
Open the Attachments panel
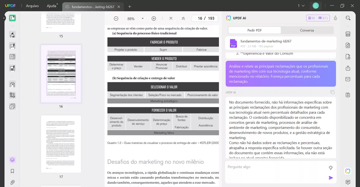click(x=12, y=182)
